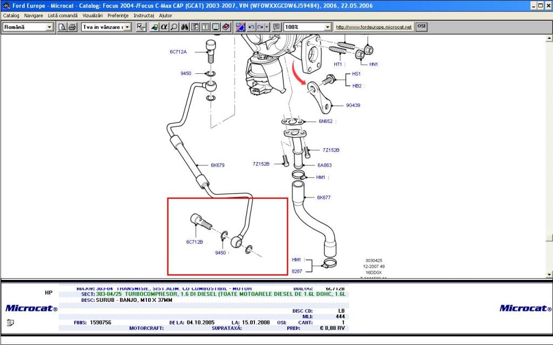
Task: Click the notes speech bubble icon
Action: (x=276, y=27)
